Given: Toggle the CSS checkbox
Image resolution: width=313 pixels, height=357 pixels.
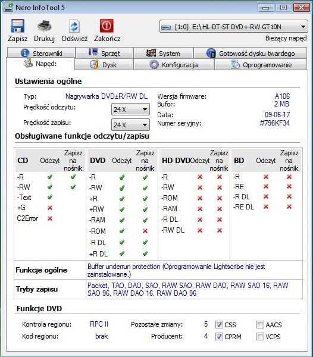Looking at the screenshot, I should (x=219, y=324).
